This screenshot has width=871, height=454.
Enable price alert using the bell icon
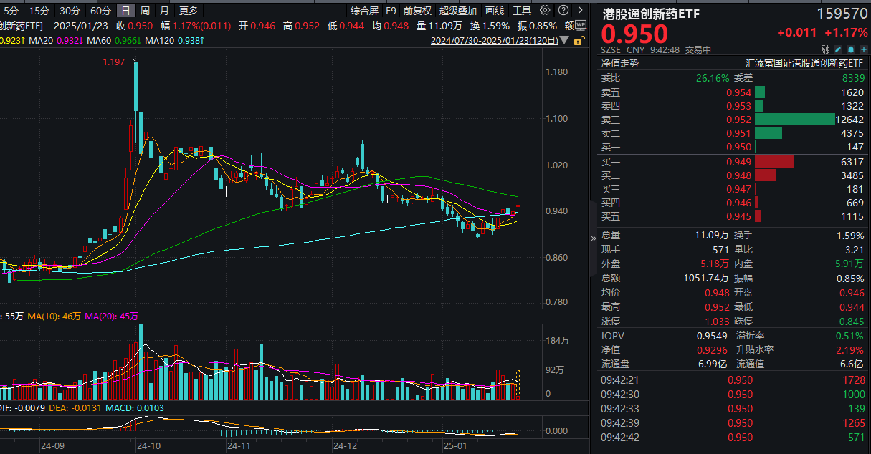click(x=850, y=49)
